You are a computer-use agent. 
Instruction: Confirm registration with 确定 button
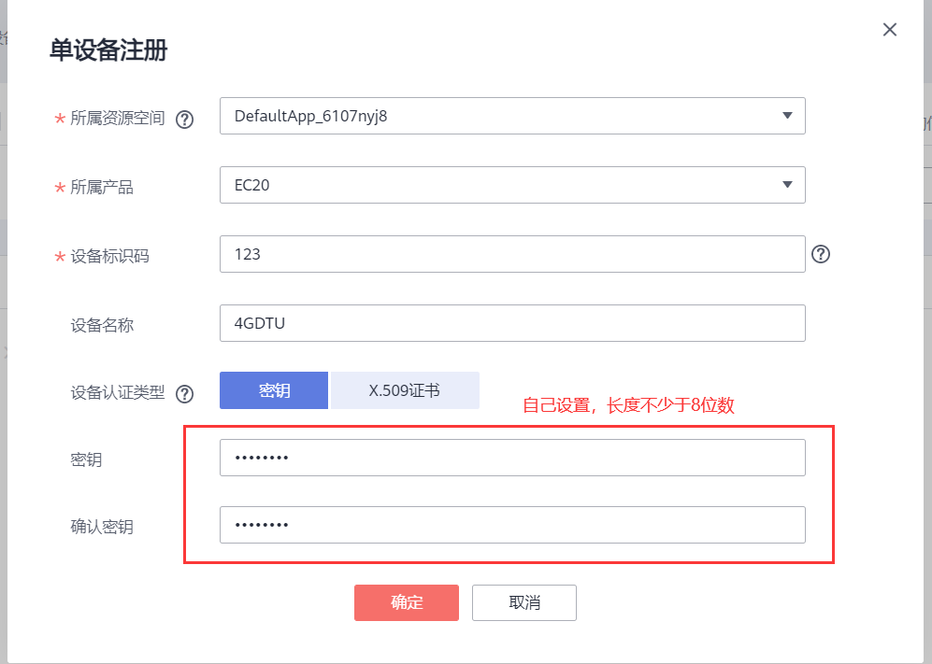coord(407,602)
